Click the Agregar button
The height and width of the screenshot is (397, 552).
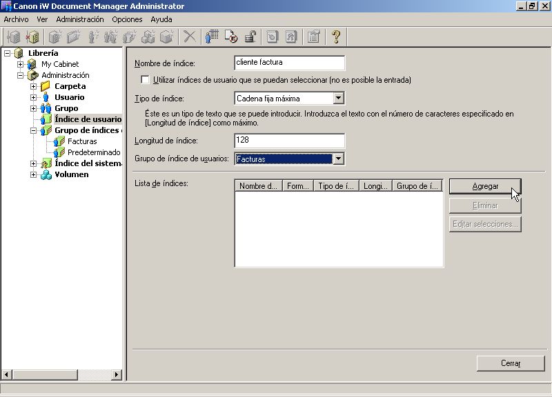[x=485, y=186]
